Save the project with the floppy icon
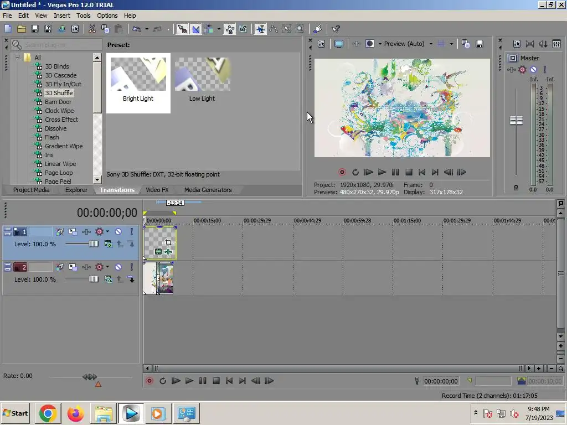Screen dimensions: 567x425 point(35,29)
